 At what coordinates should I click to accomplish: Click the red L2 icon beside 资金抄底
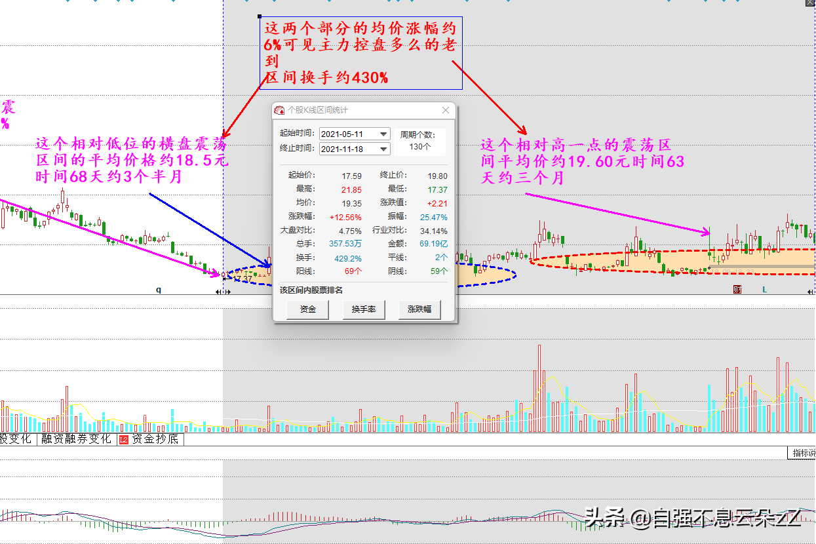click(124, 439)
